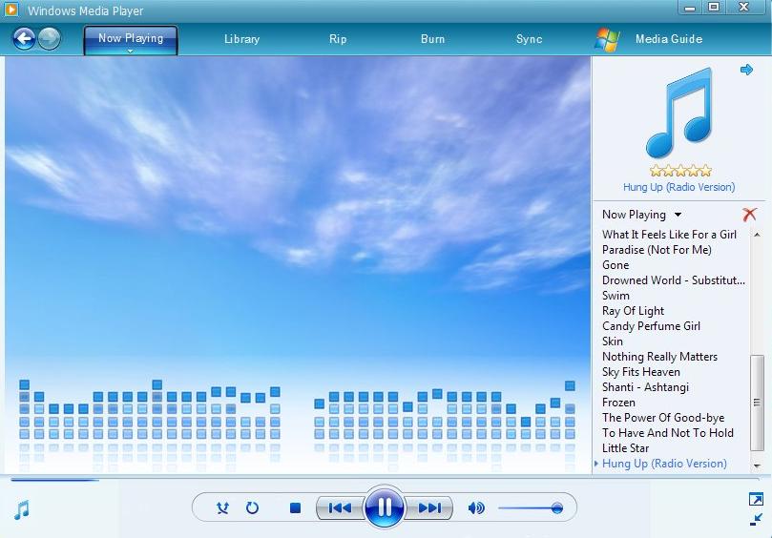Click the Hung Up (Radio Version) title link
This screenshot has height=538, width=772.
[678, 187]
